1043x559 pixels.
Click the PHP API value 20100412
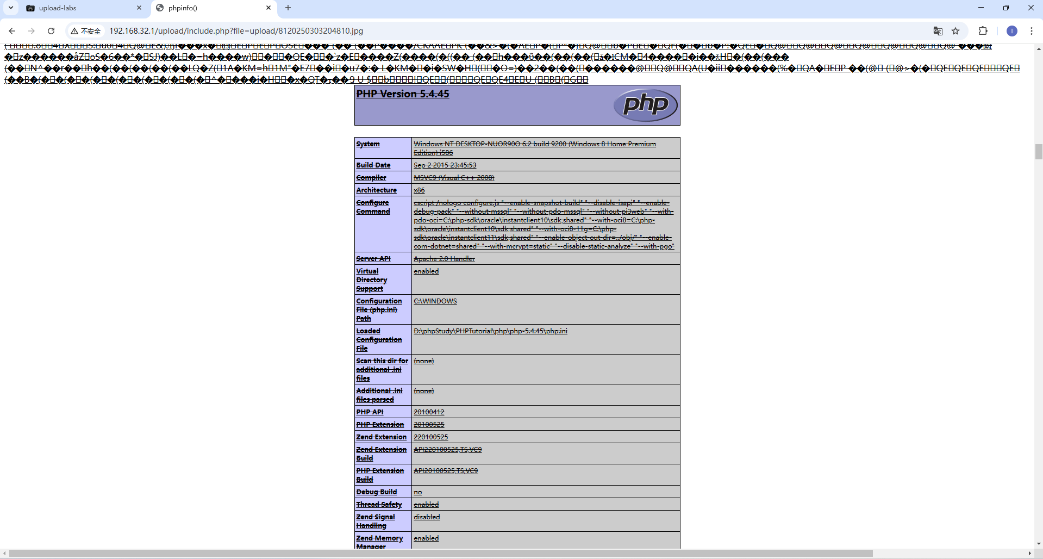(x=429, y=412)
